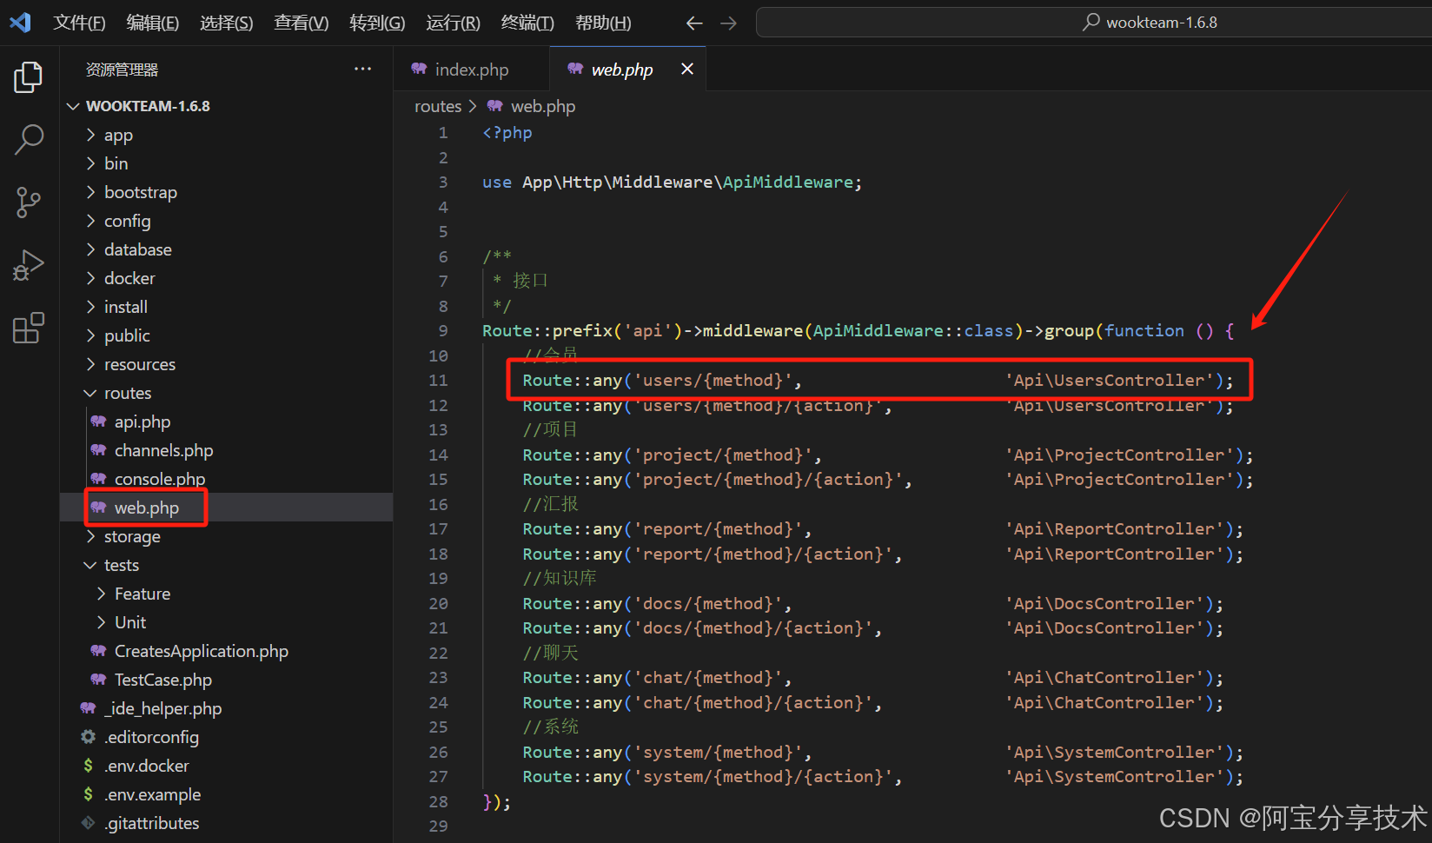The image size is (1432, 843).
Task: Open the 编辑(E) menu
Action: click(153, 23)
